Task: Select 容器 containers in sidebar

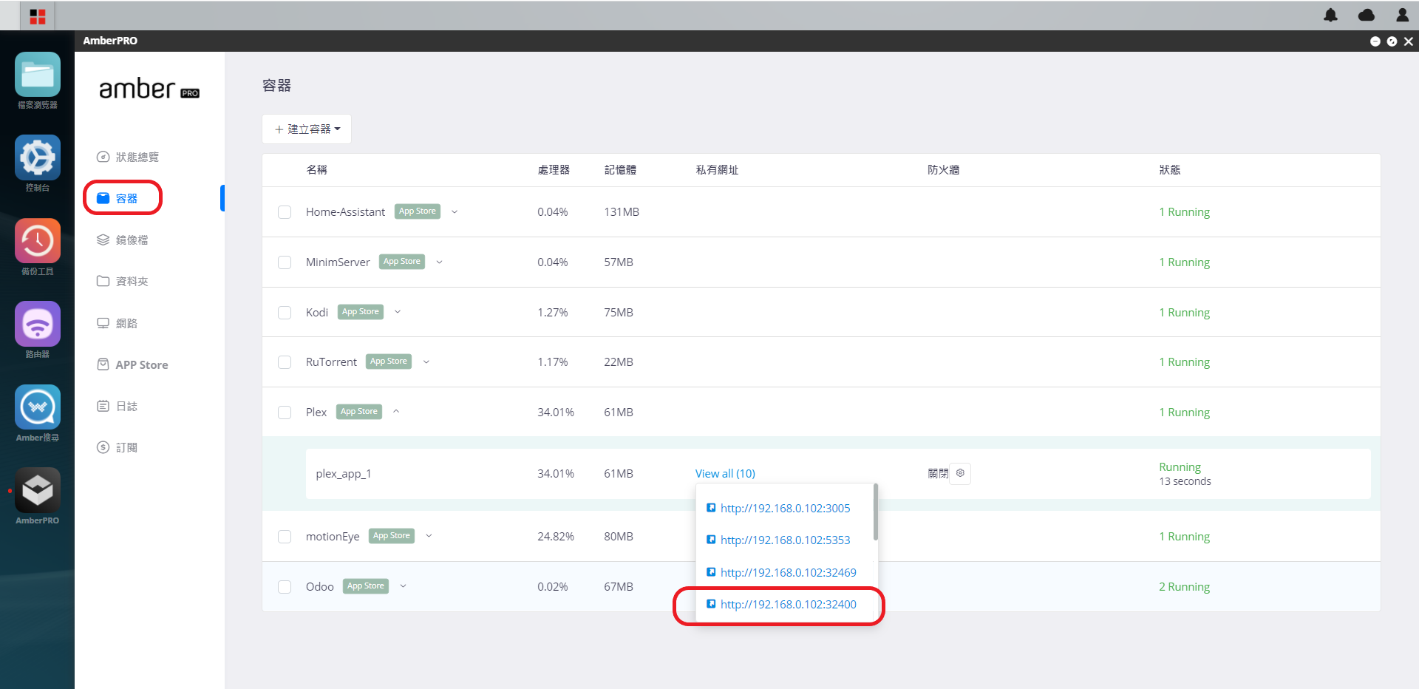Action: [x=118, y=198]
